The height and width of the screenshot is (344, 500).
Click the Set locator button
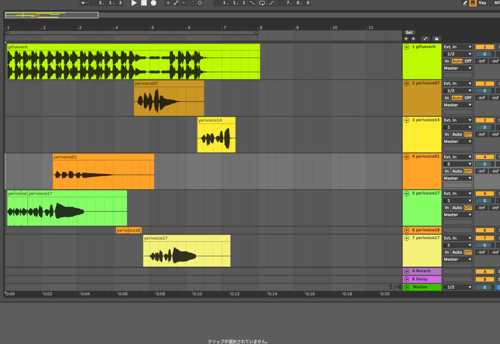(409, 32)
